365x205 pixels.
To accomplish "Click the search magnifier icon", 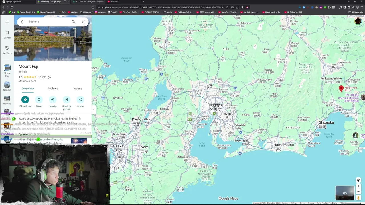I will (x=74, y=22).
